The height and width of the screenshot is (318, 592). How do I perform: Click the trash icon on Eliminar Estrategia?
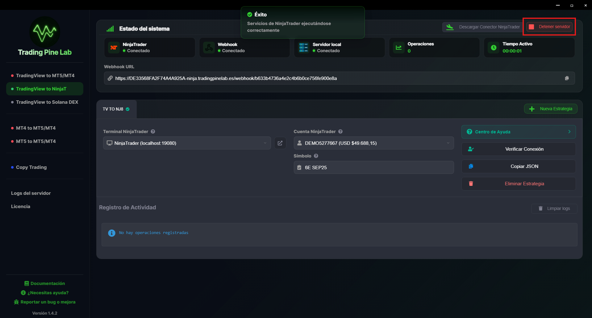(471, 183)
